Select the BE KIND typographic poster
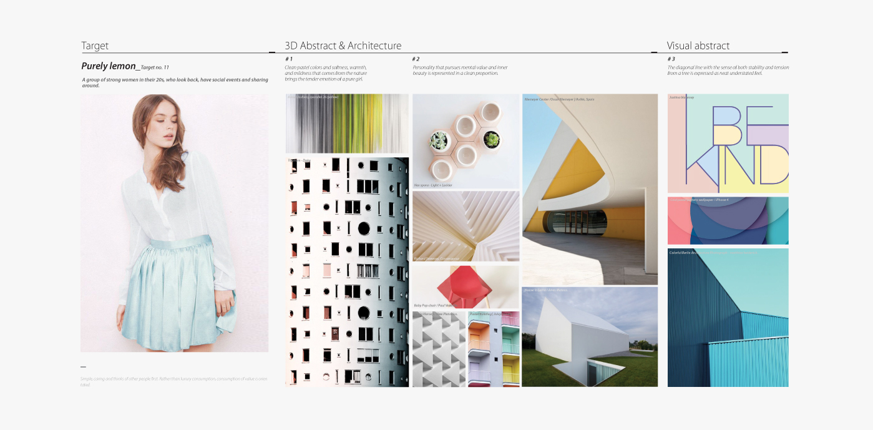873x430 pixels. [x=728, y=144]
